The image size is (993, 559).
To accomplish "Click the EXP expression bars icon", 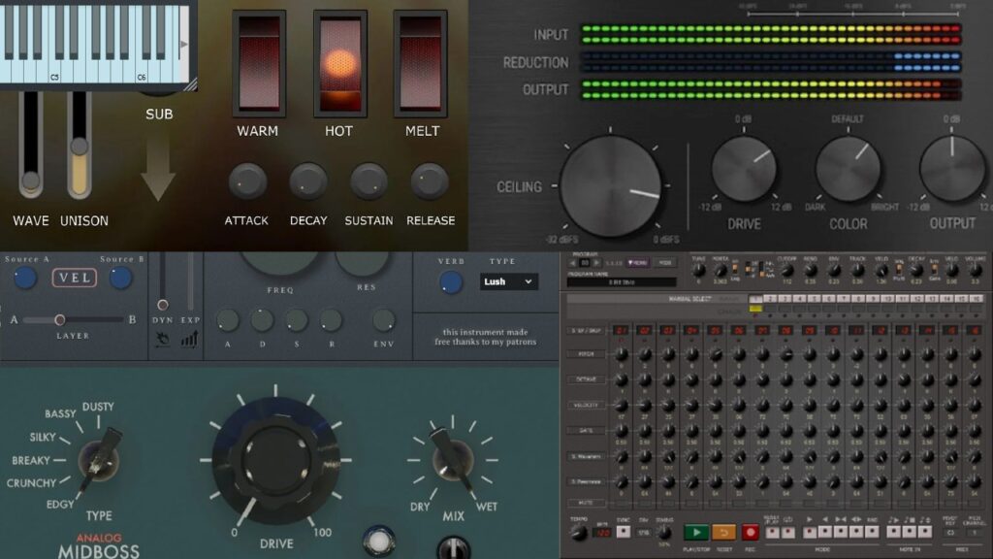I will 189,340.
